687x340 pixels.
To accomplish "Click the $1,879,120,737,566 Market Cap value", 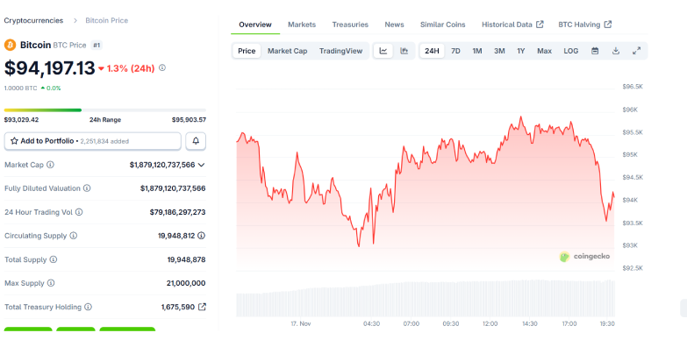I will tap(162, 165).
